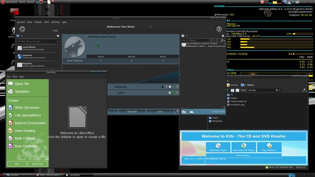Open K3b file browser wrench options dropdown
Viewport: 315px width, 177px height.
304,90
